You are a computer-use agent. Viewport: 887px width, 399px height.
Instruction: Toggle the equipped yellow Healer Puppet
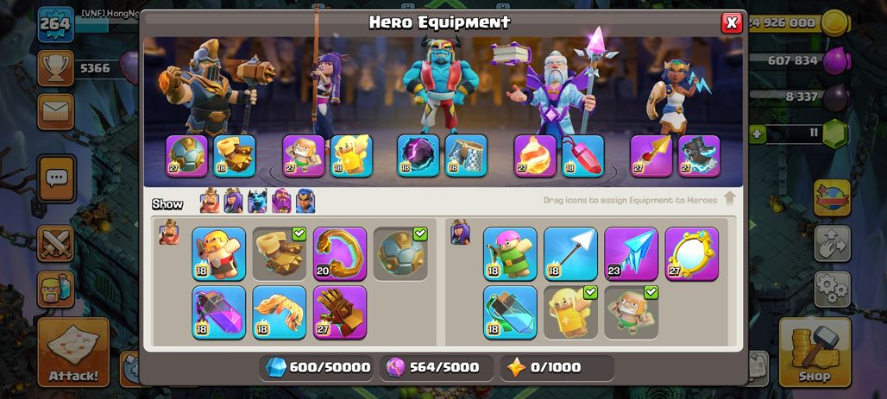point(571,313)
